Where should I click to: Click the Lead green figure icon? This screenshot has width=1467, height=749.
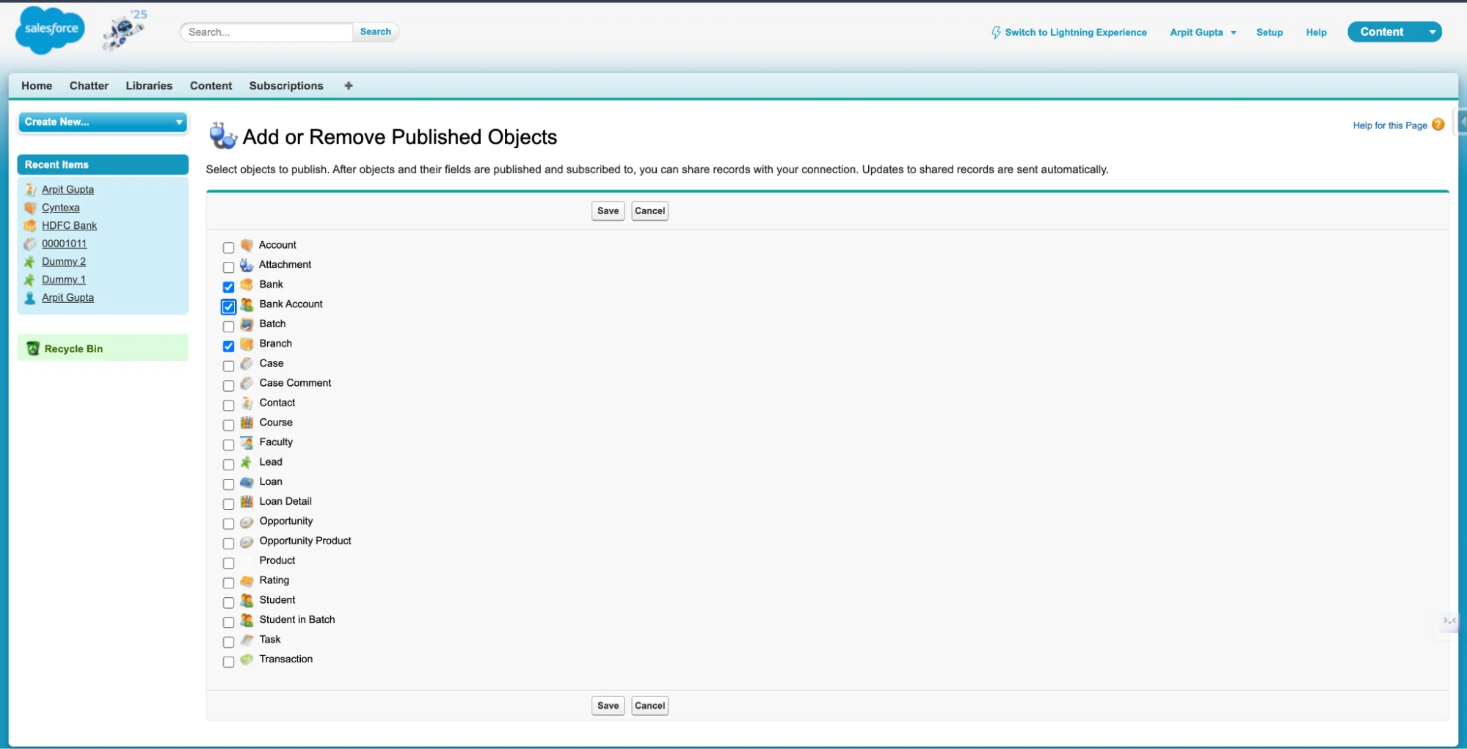tap(246, 462)
